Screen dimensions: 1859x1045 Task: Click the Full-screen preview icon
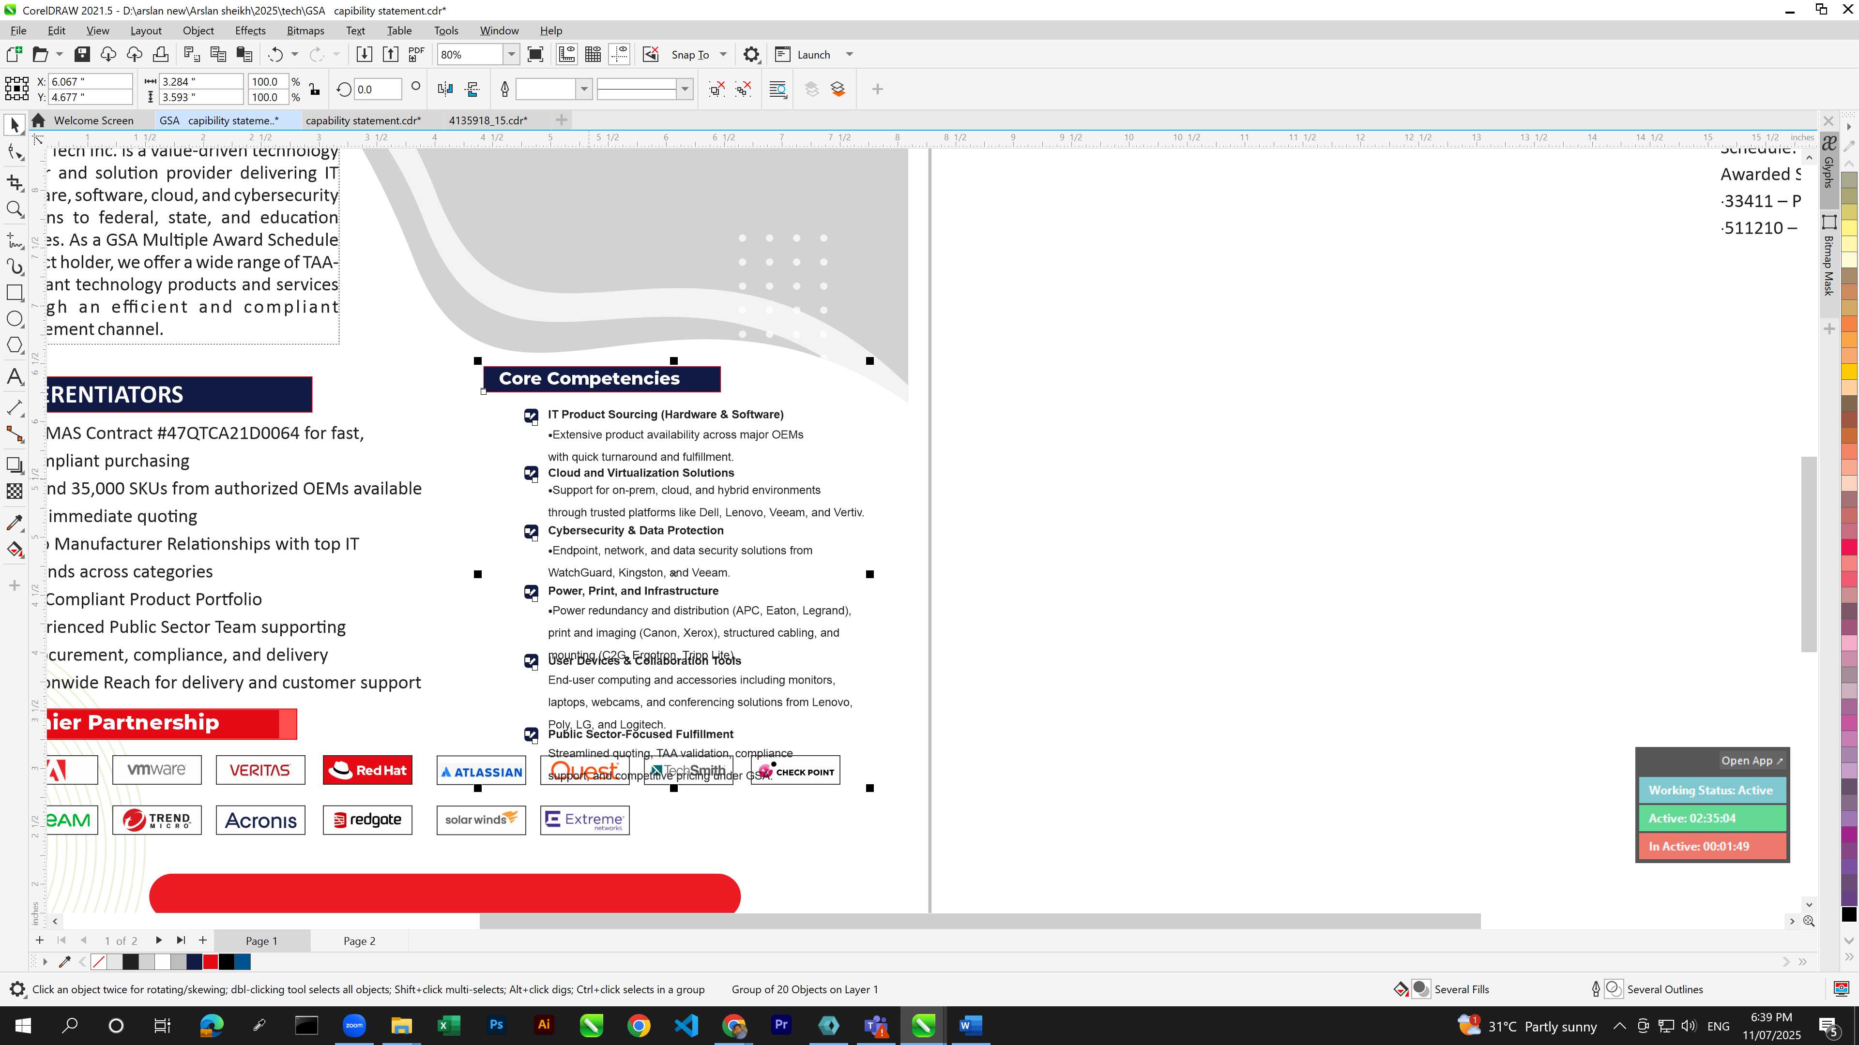pyautogui.click(x=535, y=54)
